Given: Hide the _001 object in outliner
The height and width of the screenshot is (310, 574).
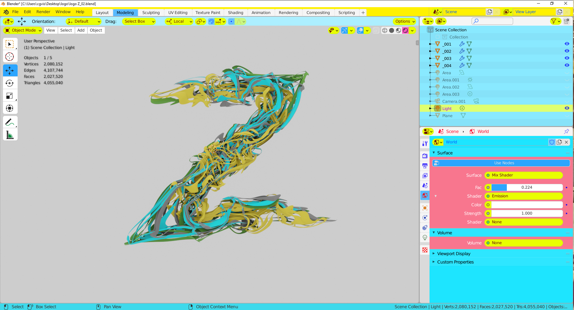Looking at the screenshot, I should 567,44.
